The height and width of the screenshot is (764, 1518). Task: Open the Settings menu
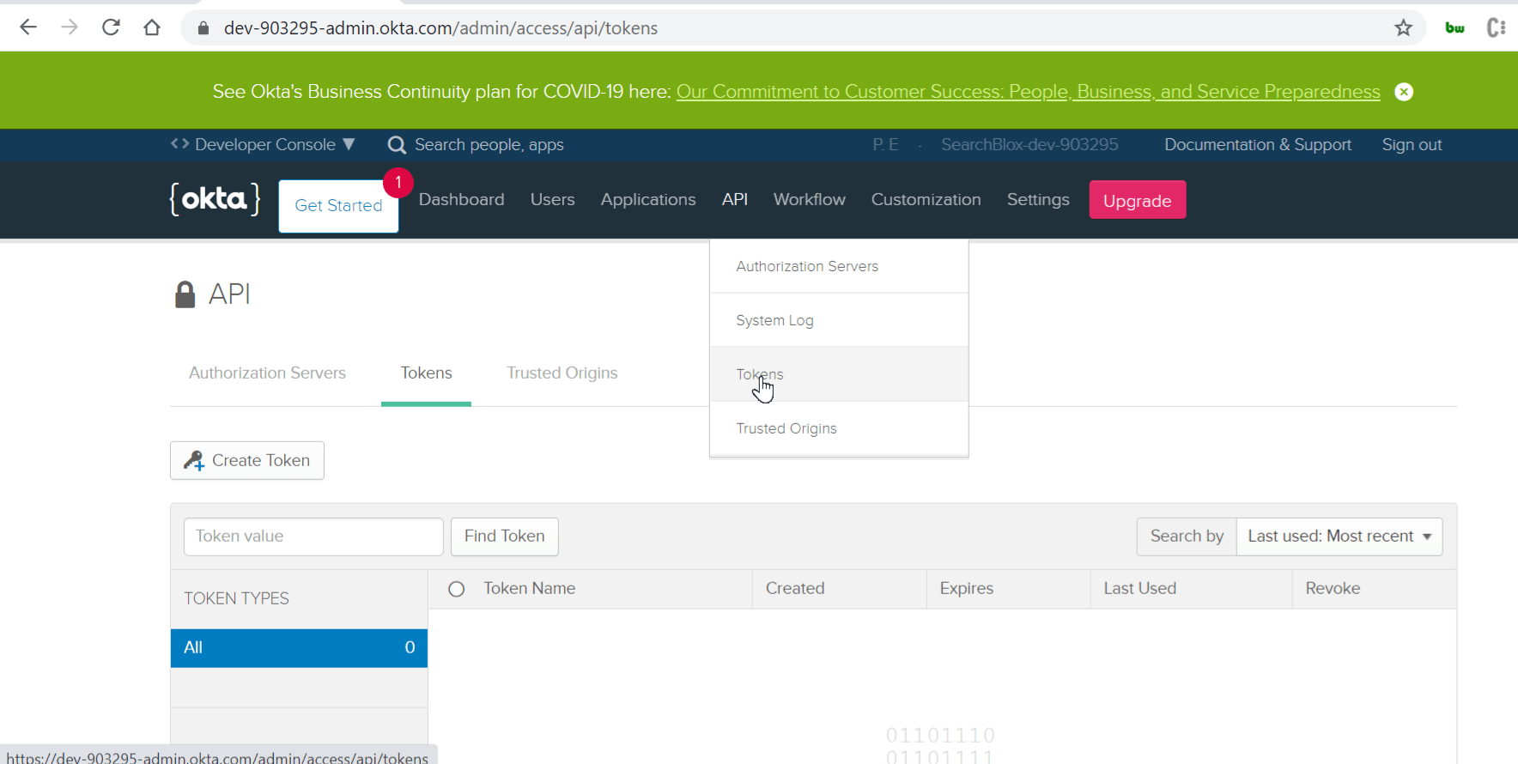point(1038,199)
